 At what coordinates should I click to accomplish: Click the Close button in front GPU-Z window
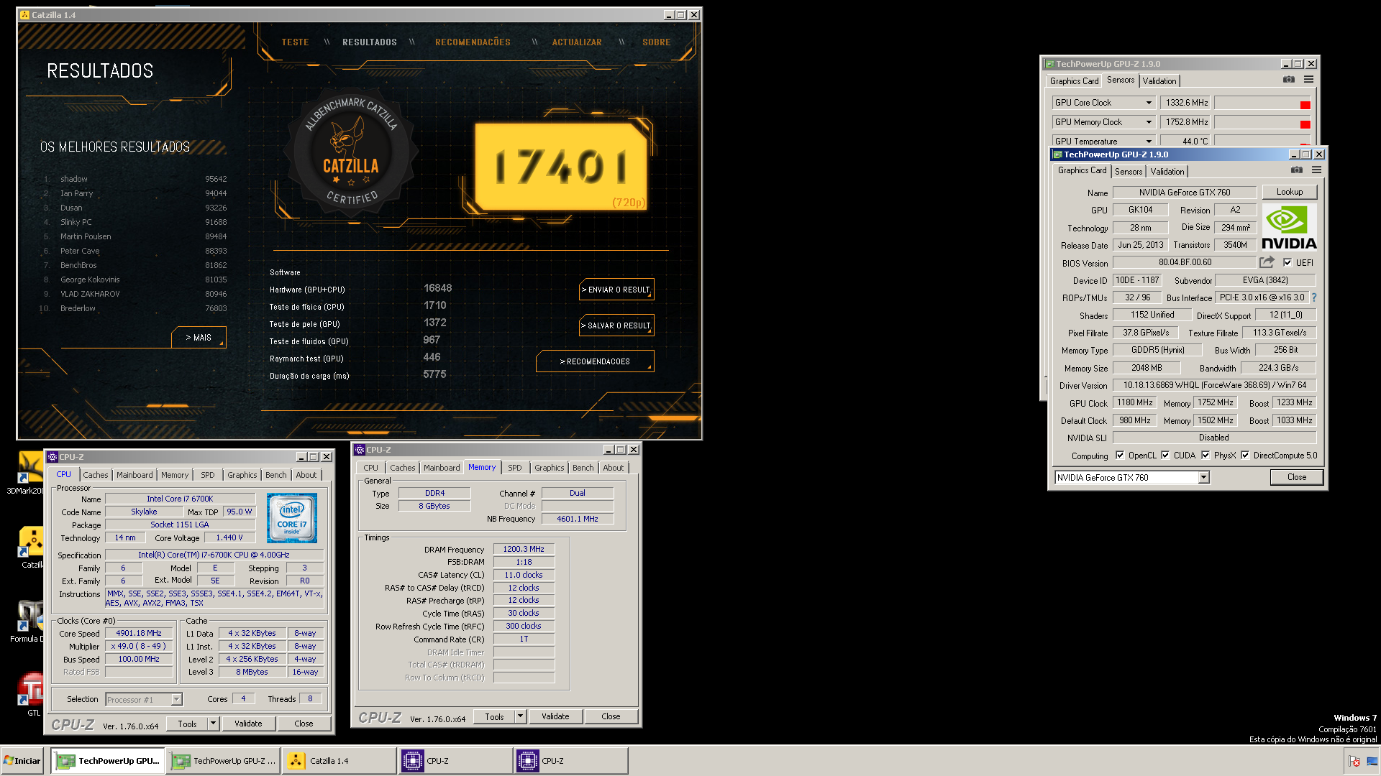1296,477
